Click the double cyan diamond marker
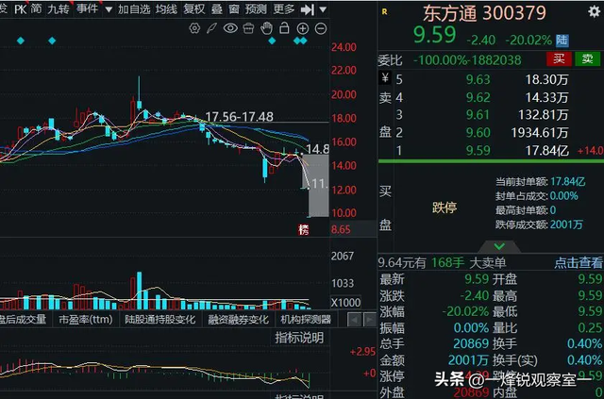Viewport: 604px width, 399px height. (x=300, y=41)
